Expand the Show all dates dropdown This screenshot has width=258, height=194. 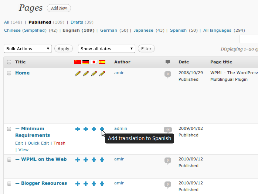pos(106,49)
